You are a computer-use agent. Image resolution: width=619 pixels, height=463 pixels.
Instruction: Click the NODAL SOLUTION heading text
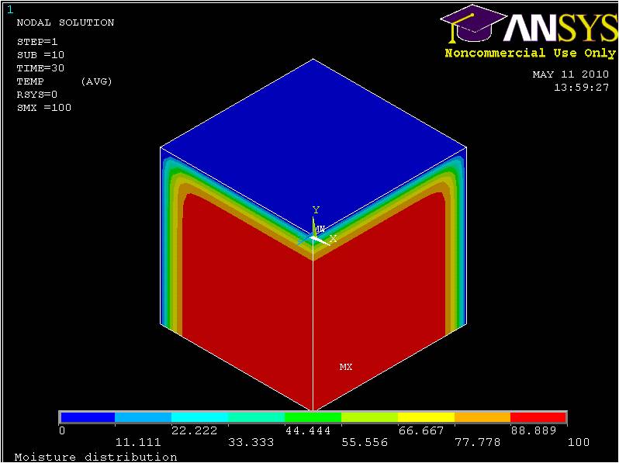pyautogui.click(x=65, y=22)
